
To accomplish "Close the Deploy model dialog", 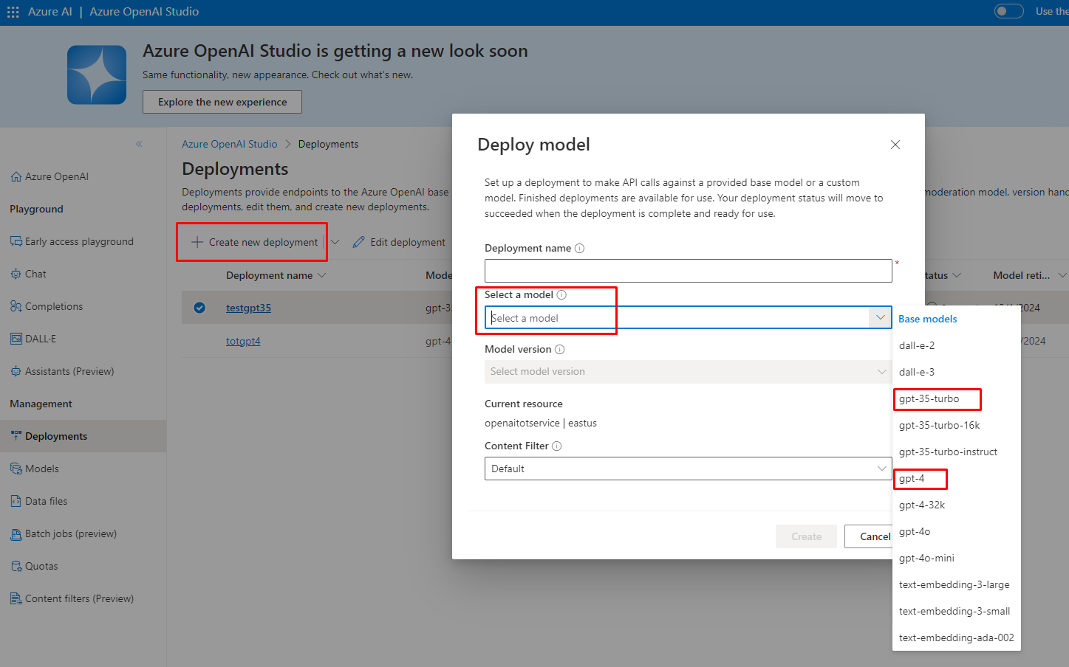I will 895,145.
